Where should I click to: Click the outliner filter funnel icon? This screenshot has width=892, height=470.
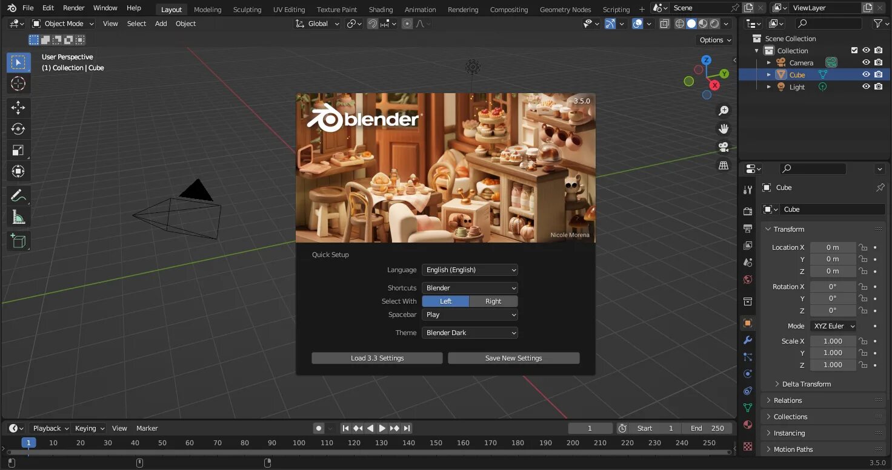click(877, 24)
